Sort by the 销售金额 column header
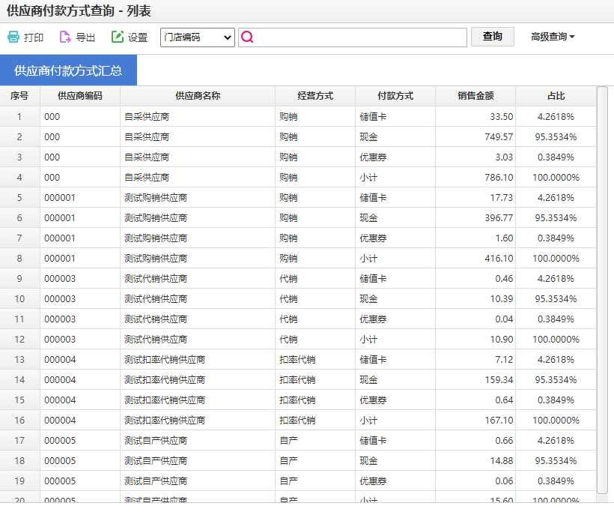The width and height of the screenshot is (614, 515). (x=475, y=95)
